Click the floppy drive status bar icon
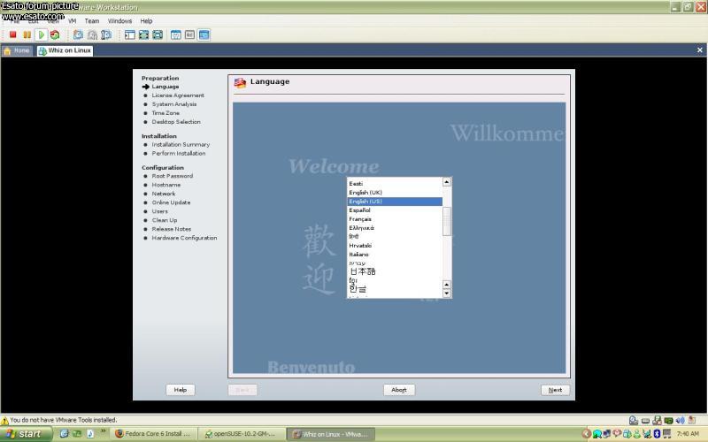Screen dimensions: 708x442 pos(646,421)
